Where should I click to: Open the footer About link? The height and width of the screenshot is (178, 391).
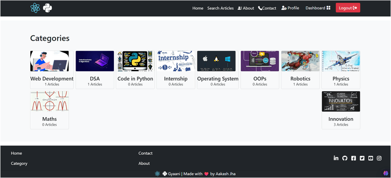point(144,163)
